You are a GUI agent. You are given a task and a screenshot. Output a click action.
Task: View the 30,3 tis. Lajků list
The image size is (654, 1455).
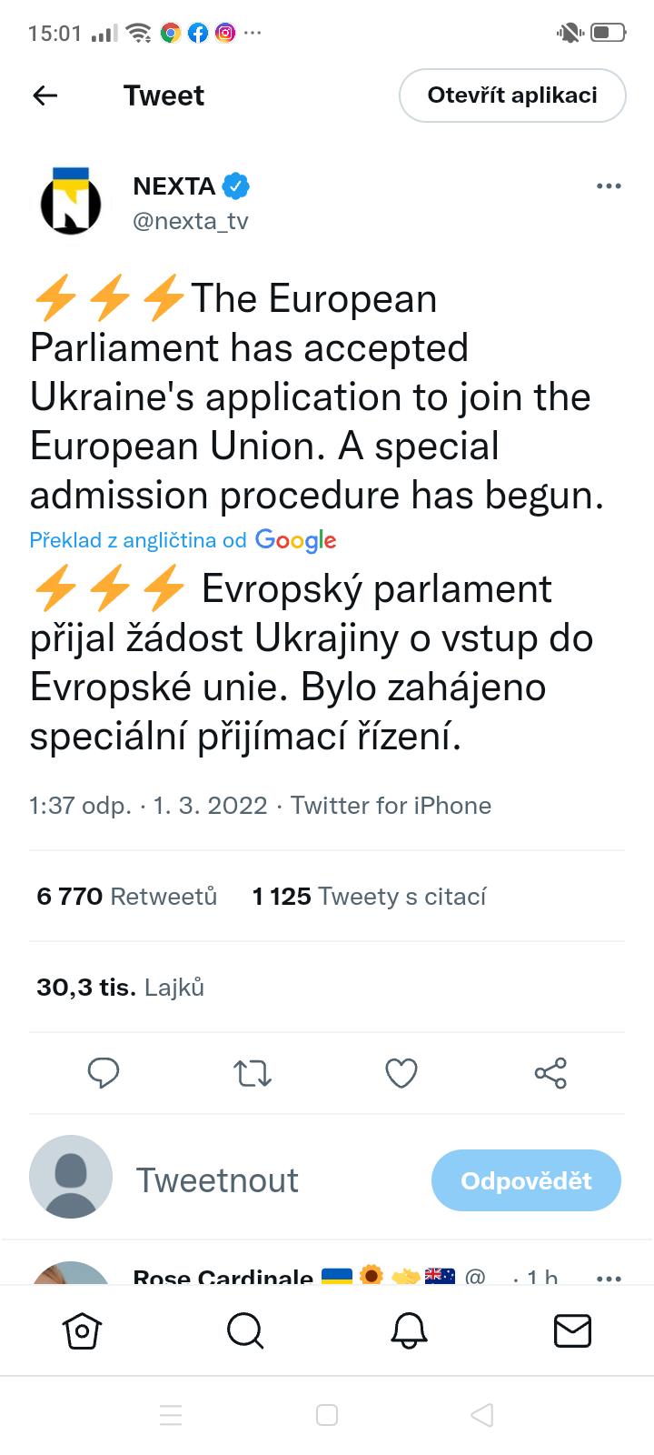120,988
